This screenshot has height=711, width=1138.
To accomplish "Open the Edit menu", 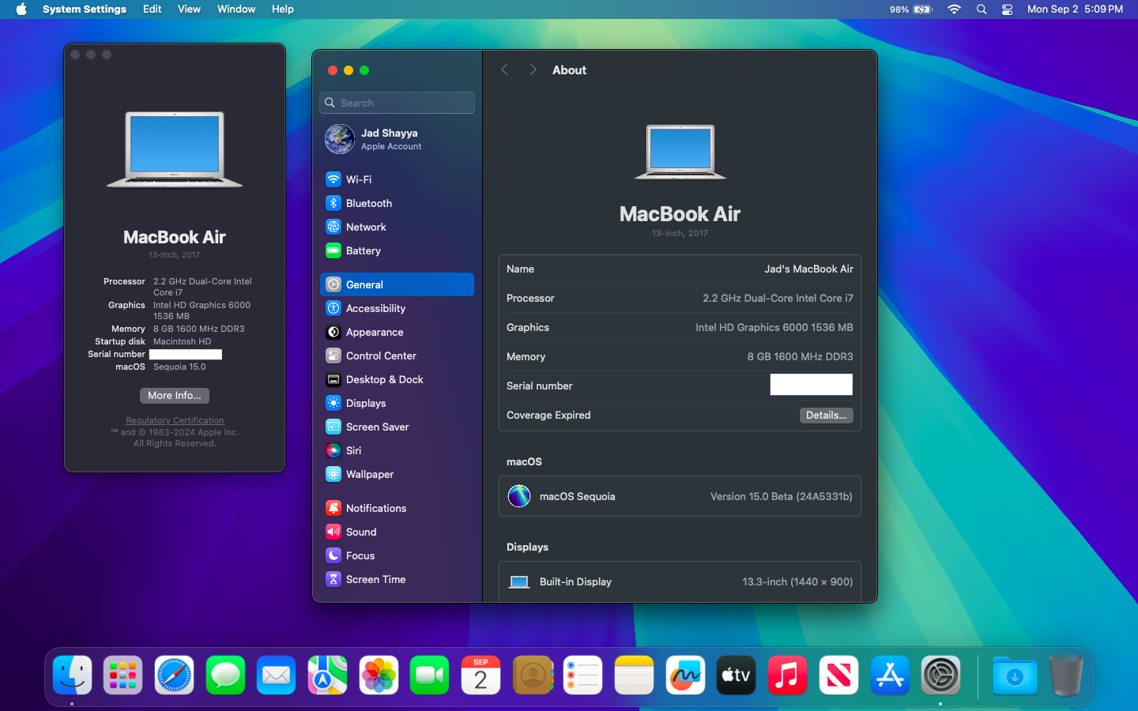I will coord(153,9).
